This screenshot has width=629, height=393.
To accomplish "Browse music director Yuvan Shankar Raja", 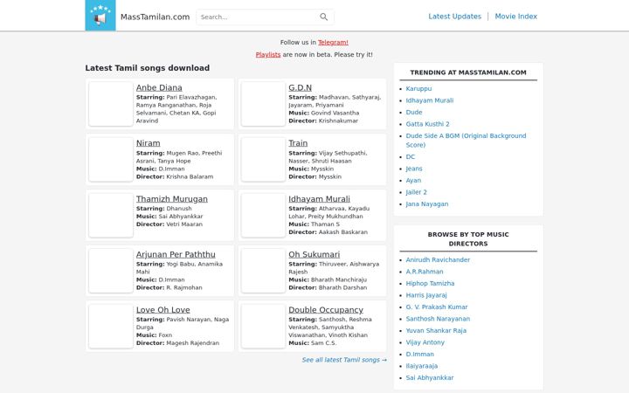I will (x=436, y=330).
